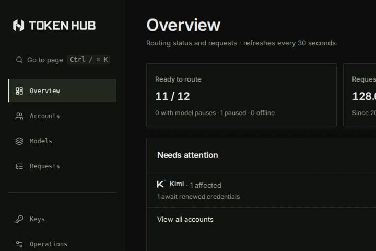Click the Keys key icon

(19, 219)
